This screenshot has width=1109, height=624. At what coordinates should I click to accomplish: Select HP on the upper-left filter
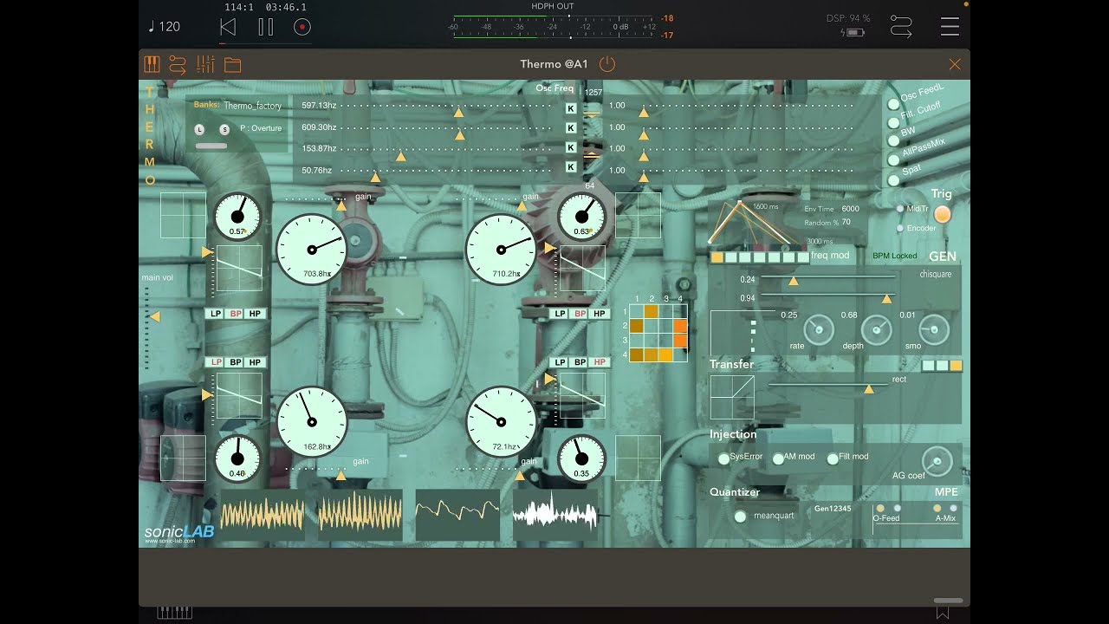coord(255,314)
